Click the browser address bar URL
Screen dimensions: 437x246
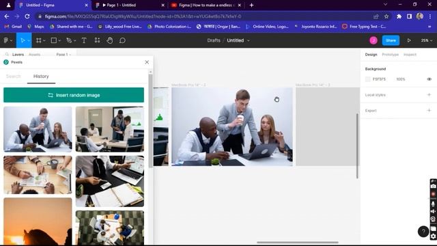143,16
